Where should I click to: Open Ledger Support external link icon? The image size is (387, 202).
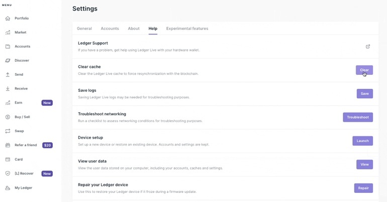pos(368,46)
